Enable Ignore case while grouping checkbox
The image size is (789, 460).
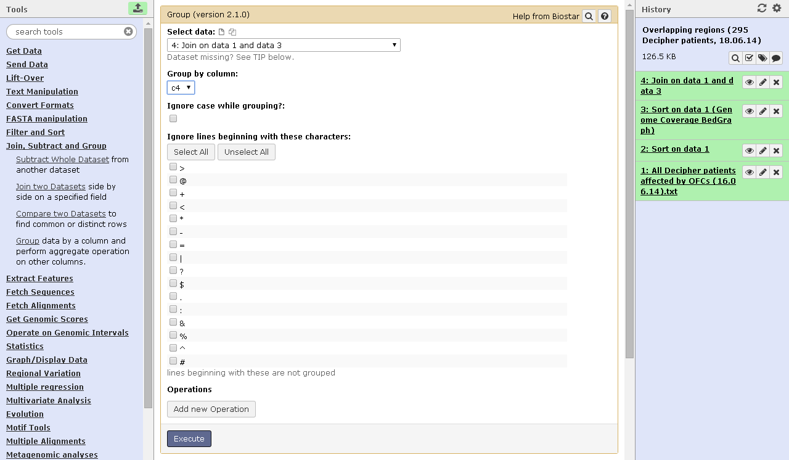tap(173, 118)
